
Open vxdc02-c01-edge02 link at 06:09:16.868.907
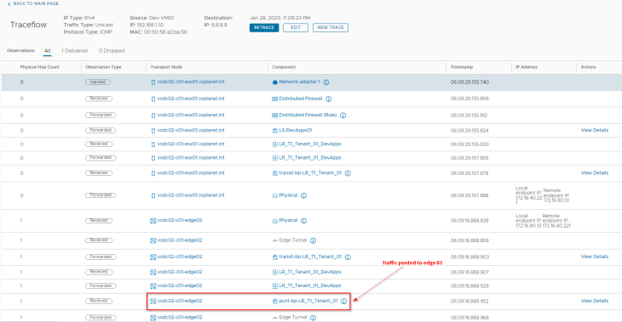click(x=180, y=272)
